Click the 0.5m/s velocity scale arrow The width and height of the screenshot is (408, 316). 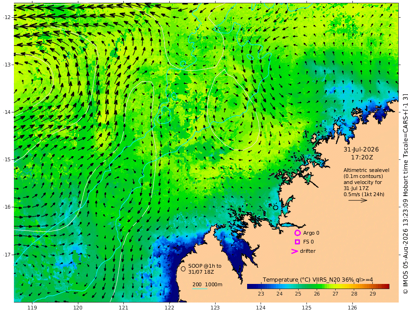358,200
